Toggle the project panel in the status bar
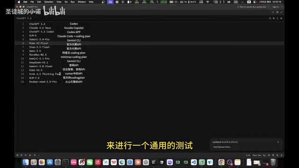299x168 pixels. pos(17,155)
